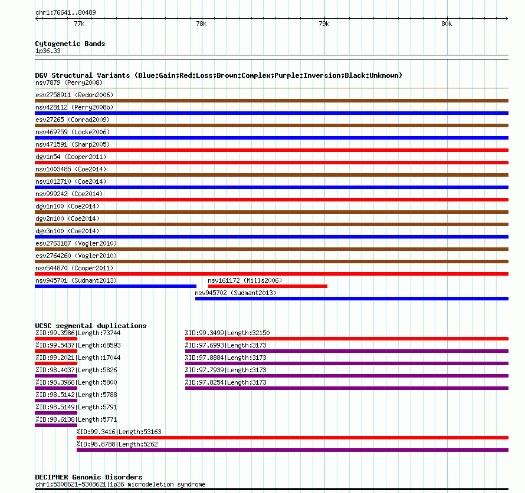Open the esv2764260 (Vogler2010) variant label
Viewport: 525px width, 493px height.
pyautogui.click(x=76, y=256)
